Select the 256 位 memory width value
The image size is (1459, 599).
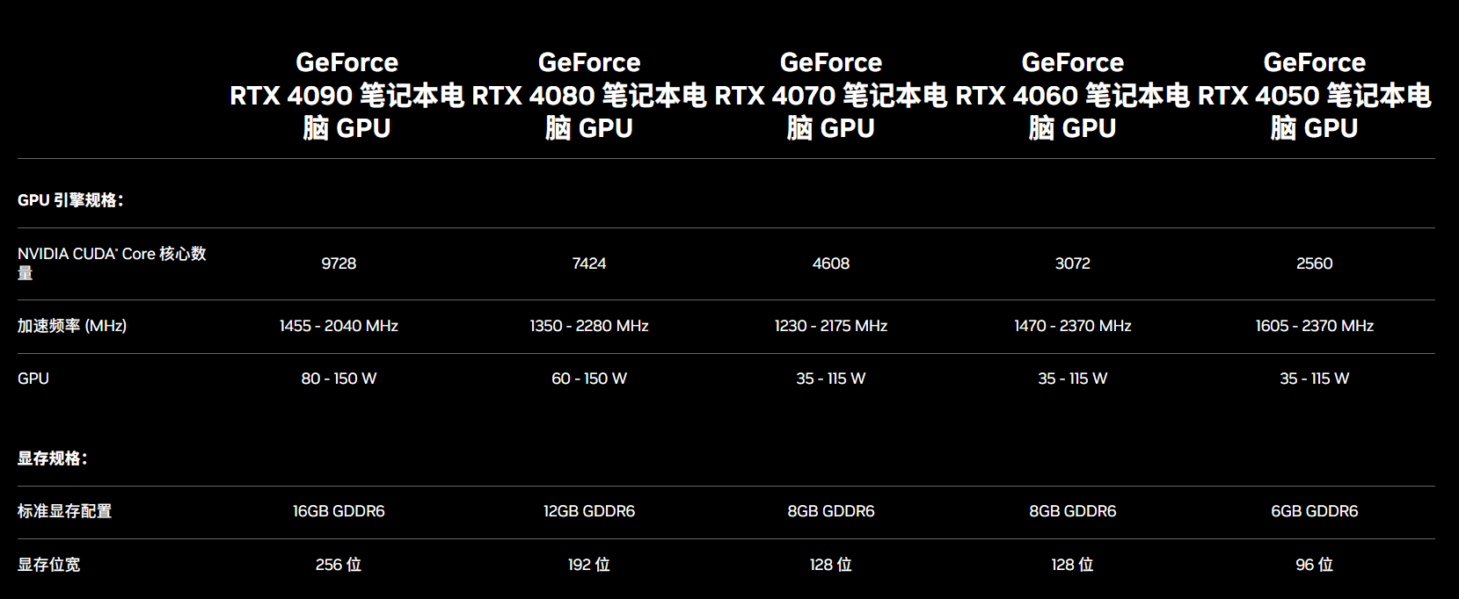(339, 565)
